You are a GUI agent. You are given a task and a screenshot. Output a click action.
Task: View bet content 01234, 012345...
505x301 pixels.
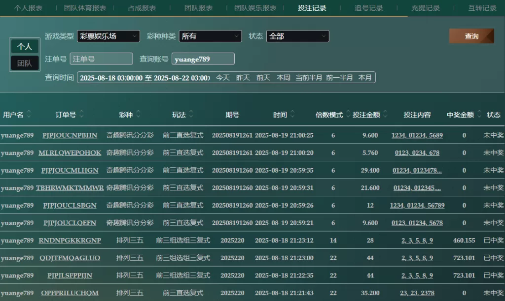417,188
